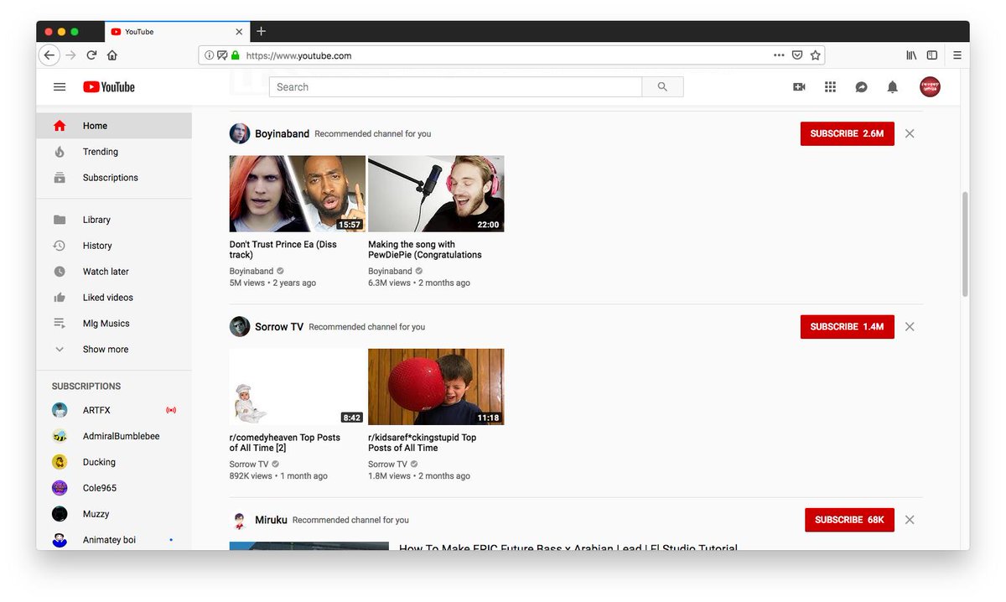This screenshot has width=1006, height=602.
Task: Open the notifications bell
Action: [x=893, y=87]
